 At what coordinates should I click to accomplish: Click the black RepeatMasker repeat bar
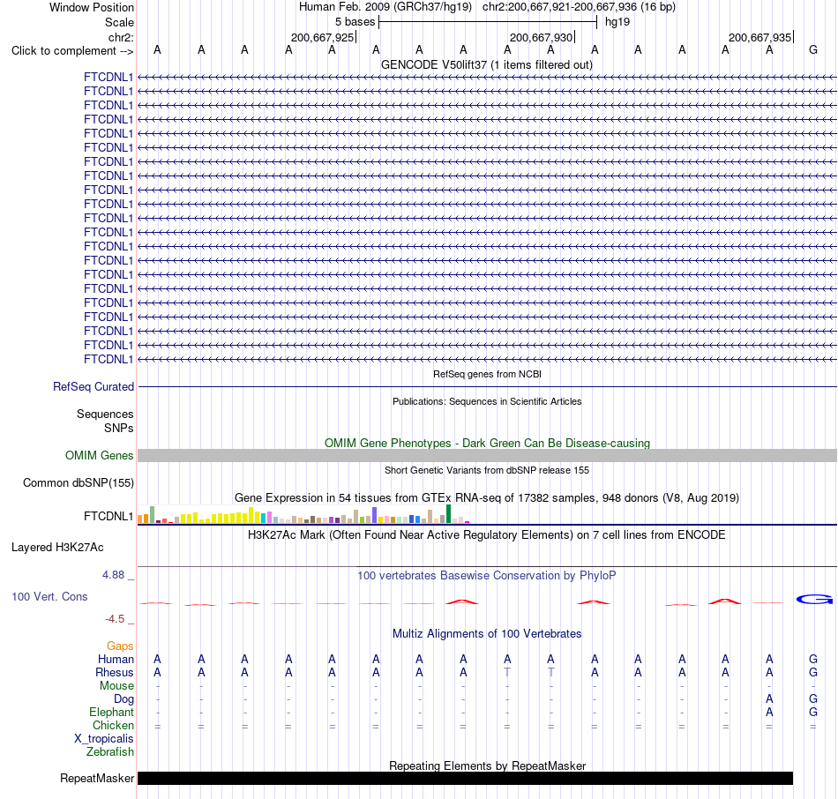click(465, 778)
